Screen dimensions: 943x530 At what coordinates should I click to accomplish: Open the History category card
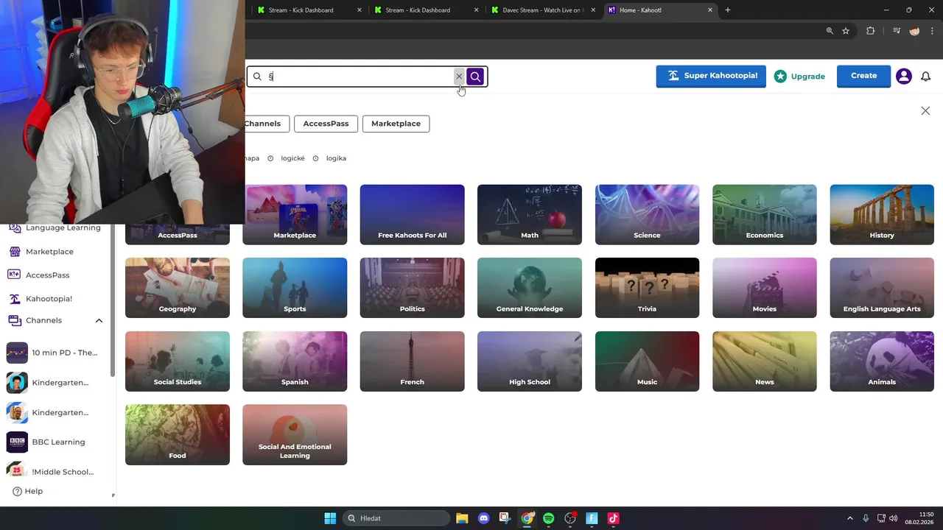[882, 214]
